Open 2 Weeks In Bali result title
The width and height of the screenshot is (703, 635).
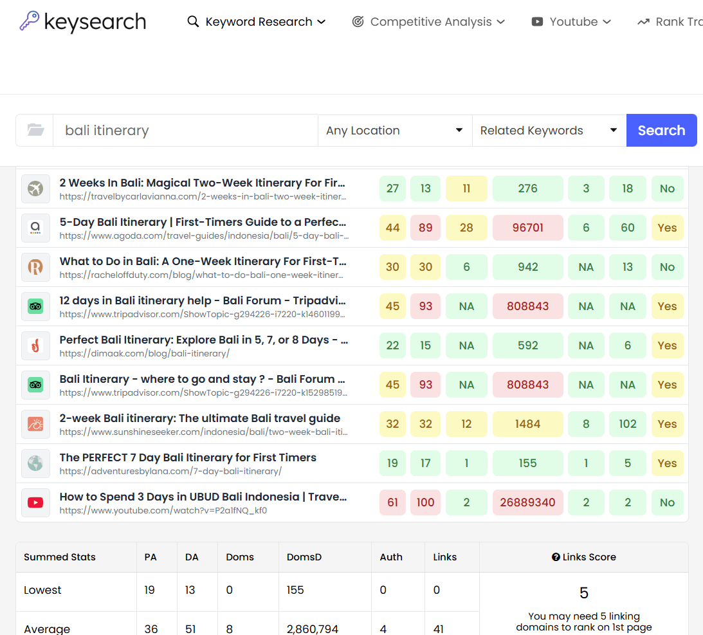tap(202, 183)
